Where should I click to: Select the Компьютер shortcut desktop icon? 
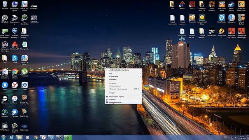pyautogui.click(x=15, y=6)
